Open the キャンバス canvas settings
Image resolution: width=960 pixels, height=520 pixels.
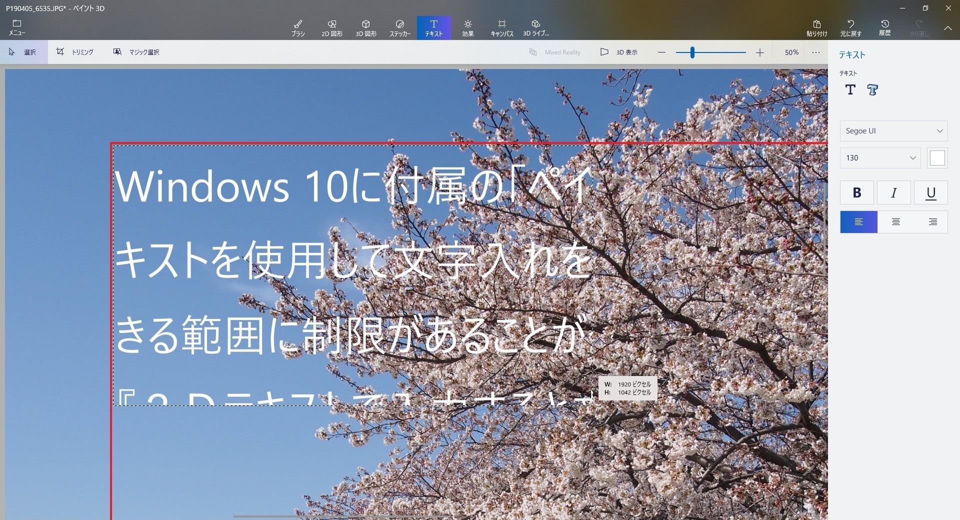tap(502, 28)
